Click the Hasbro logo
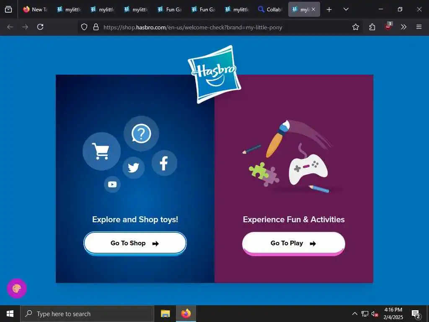The width and height of the screenshot is (429, 322). (x=214, y=74)
